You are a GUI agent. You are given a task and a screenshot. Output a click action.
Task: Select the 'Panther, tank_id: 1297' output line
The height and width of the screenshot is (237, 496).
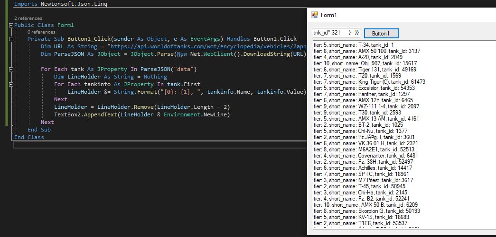(362, 94)
